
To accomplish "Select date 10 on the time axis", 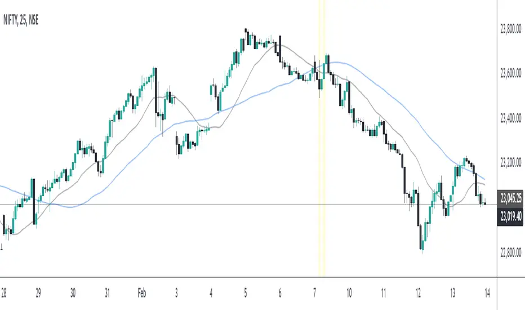I will click(x=350, y=294).
